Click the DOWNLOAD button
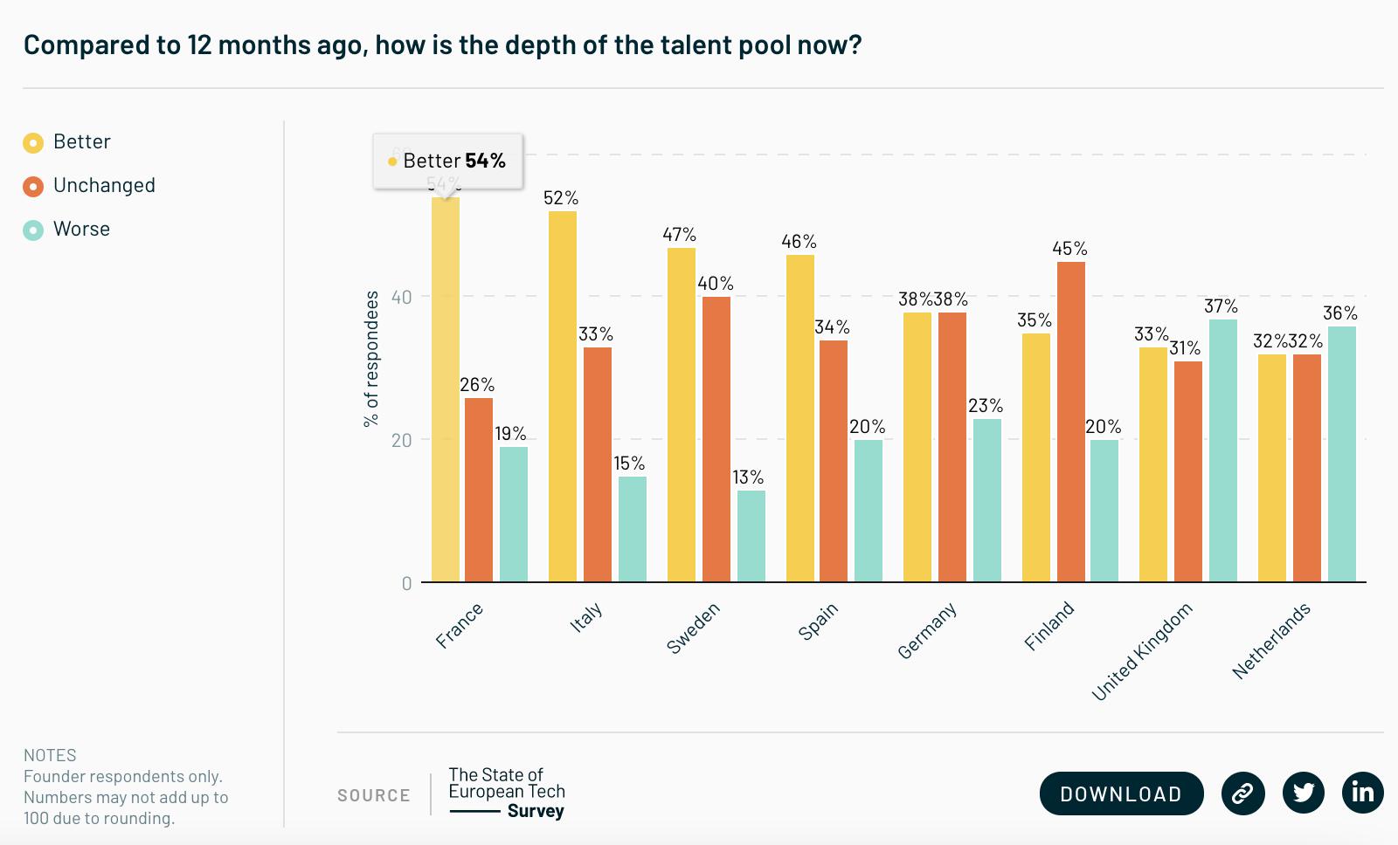 [x=1121, y=793]
